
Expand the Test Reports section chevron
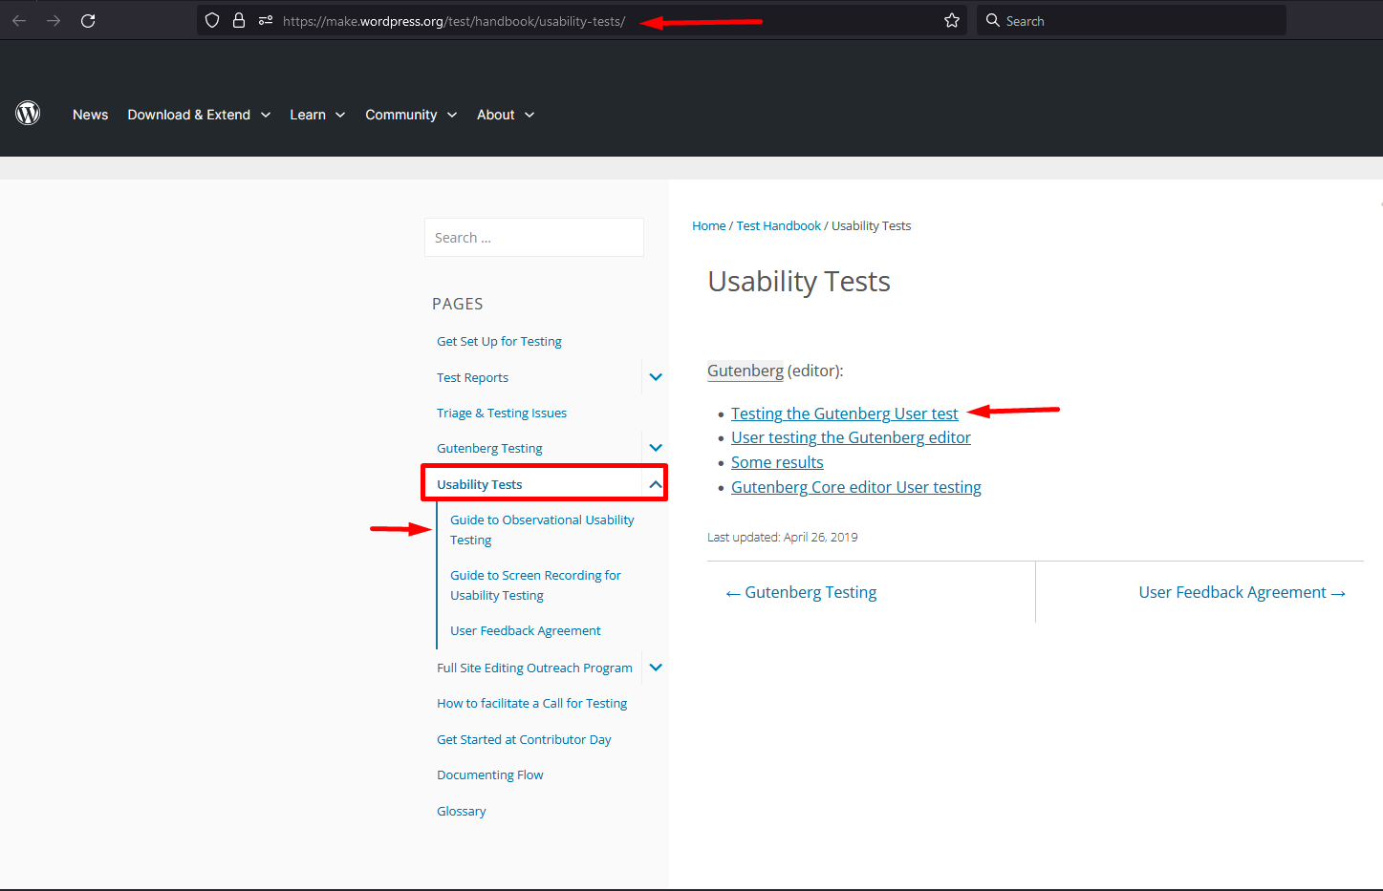656,377
